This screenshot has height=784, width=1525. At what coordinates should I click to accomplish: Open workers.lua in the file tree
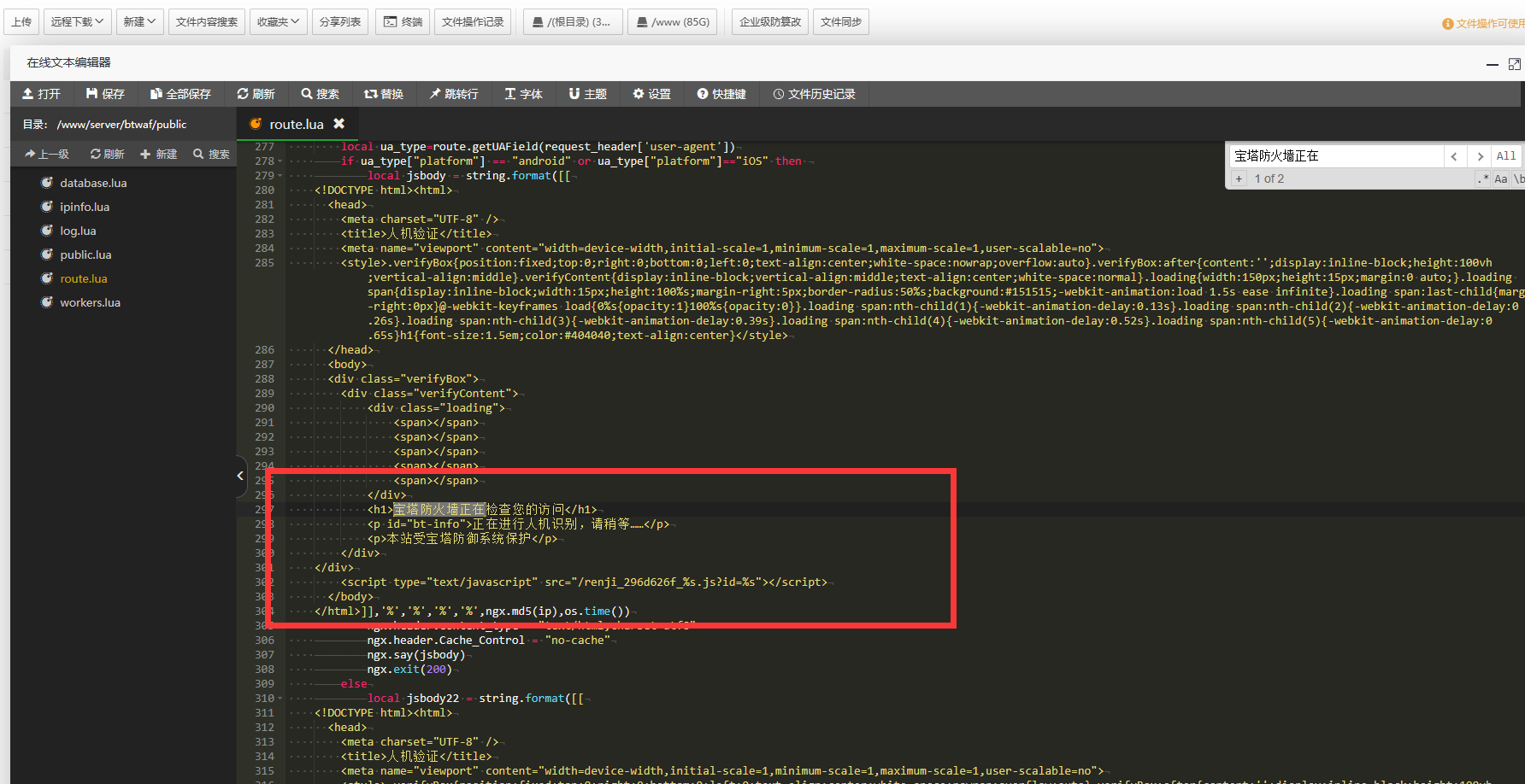(90, 302)
